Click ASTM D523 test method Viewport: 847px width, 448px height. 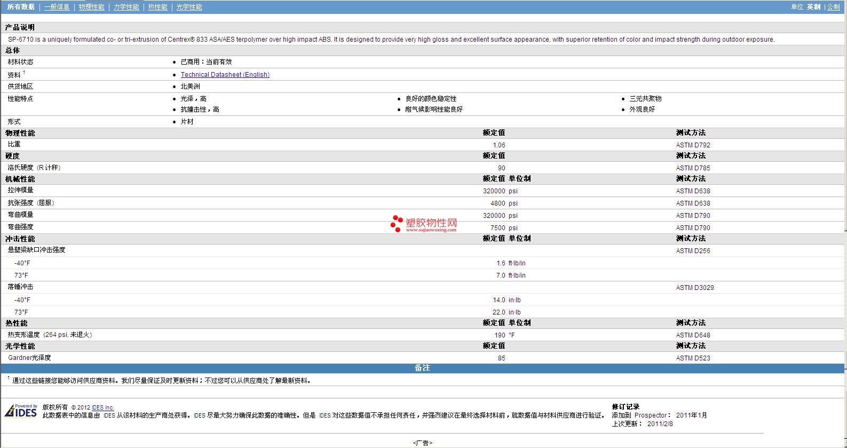[x=693, y=358]
